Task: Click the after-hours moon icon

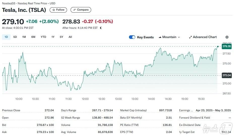Action: [x=101, y=28]
